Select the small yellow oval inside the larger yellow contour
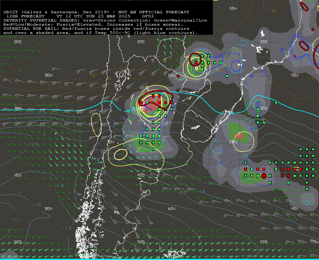Screen dimensions: 319x260 coord(121,154)
